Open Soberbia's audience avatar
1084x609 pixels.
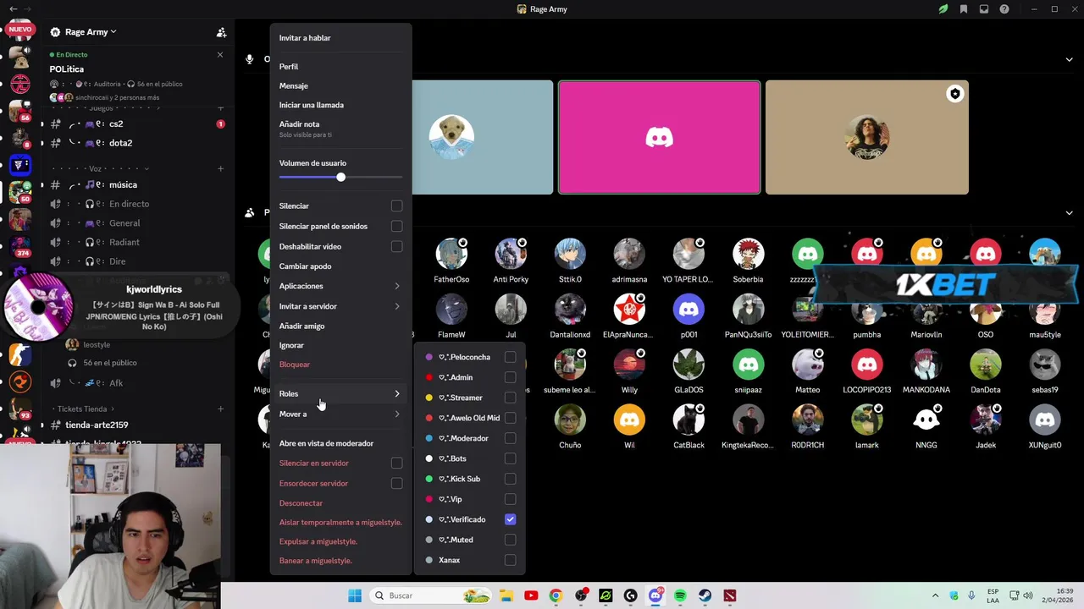pos(748,254)
